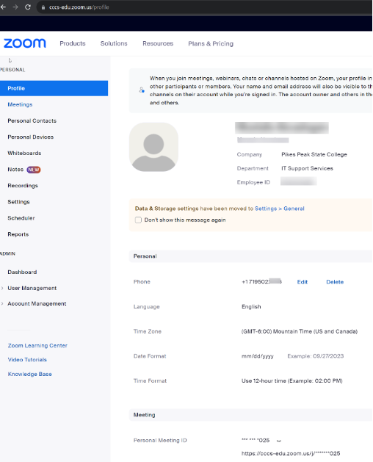The height and width of the screenshot is (462, 373).
Task: Open Whiteboards in the sidebar
Action: (x=24, y=154)
